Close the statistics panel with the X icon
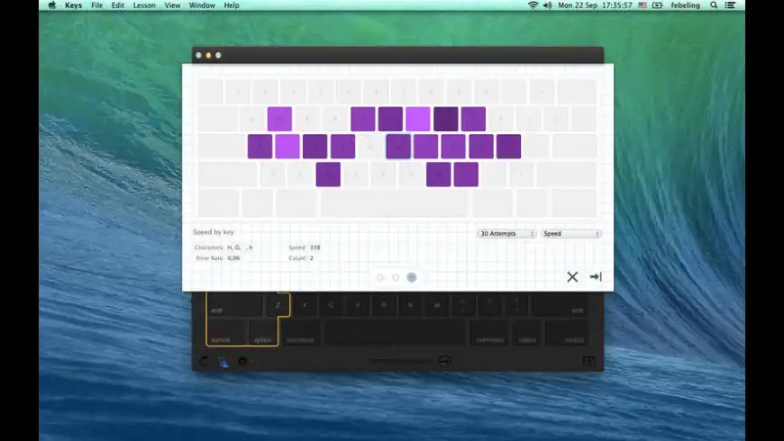 (572, 276)
